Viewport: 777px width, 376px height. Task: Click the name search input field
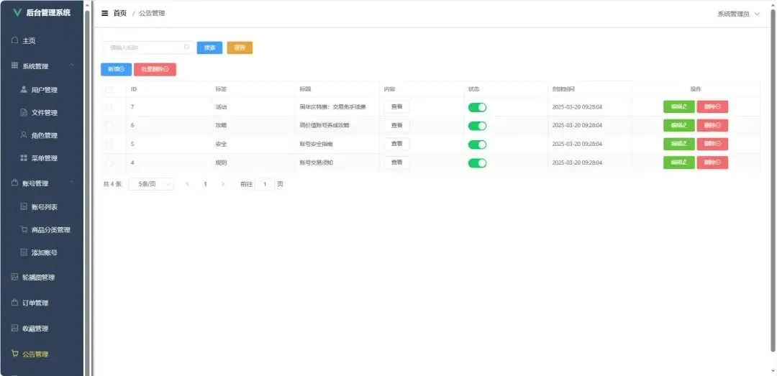coord(148,47)
